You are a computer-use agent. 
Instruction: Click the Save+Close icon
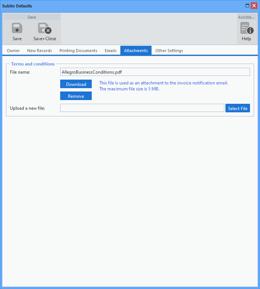pos(45,29)
